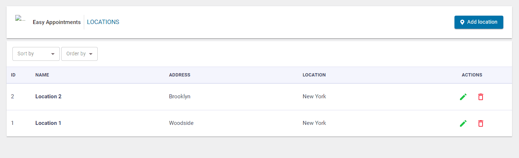
Task: Open the Order by dropdown
Action: tap(79, 54)
